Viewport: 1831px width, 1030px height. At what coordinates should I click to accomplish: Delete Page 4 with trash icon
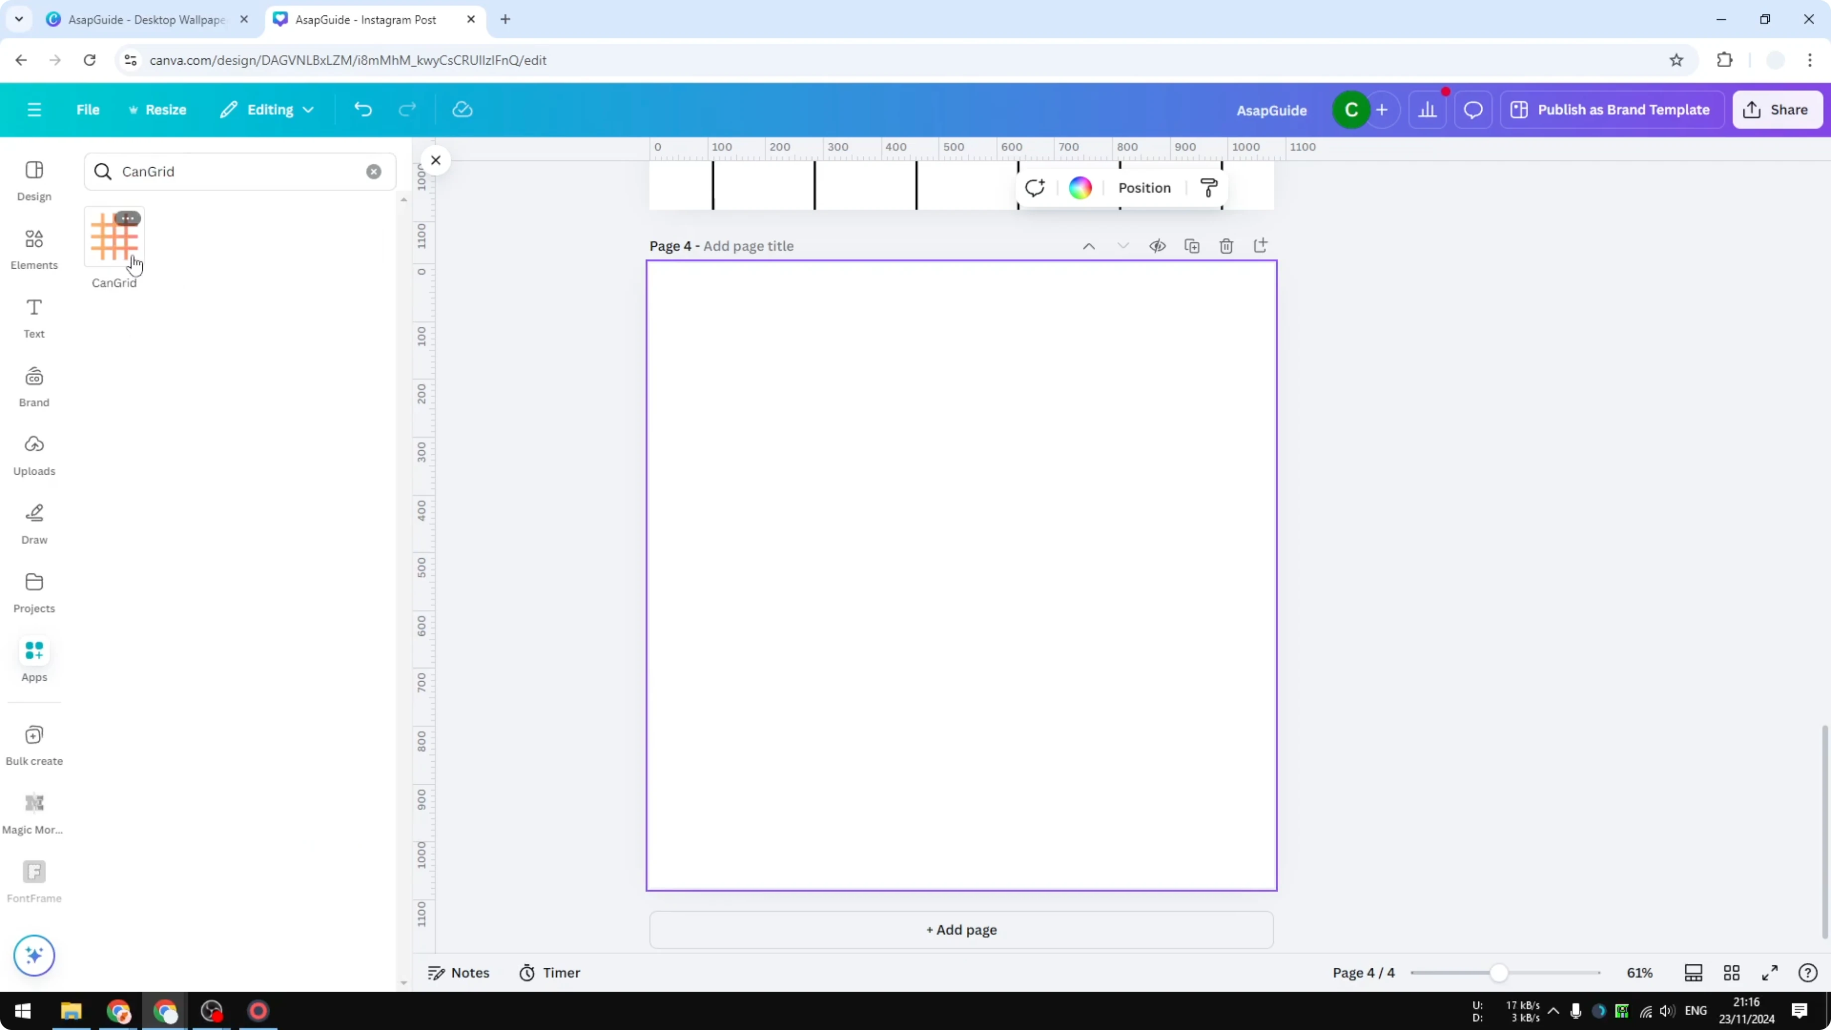pos(1227,245)
